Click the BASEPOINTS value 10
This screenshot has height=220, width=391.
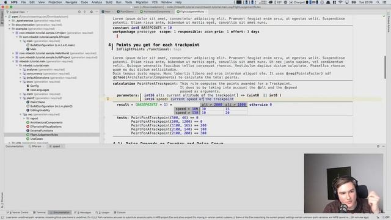170,28
